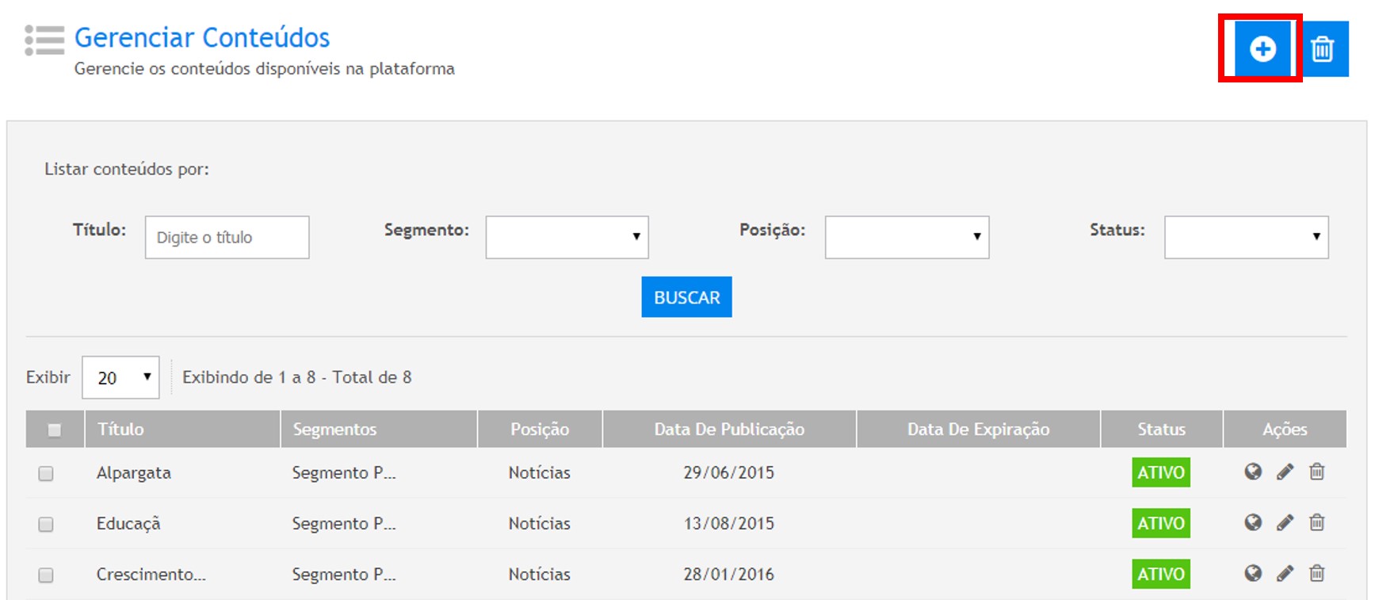
Task: Toggle the select-all checkbox in table header
Action: coord(54,430)
